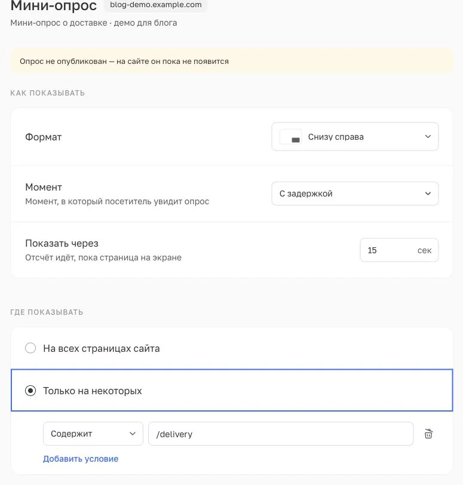463x485 pixels.
Task: Select "Только на некоторых" radio button
Action: [30, 391]
